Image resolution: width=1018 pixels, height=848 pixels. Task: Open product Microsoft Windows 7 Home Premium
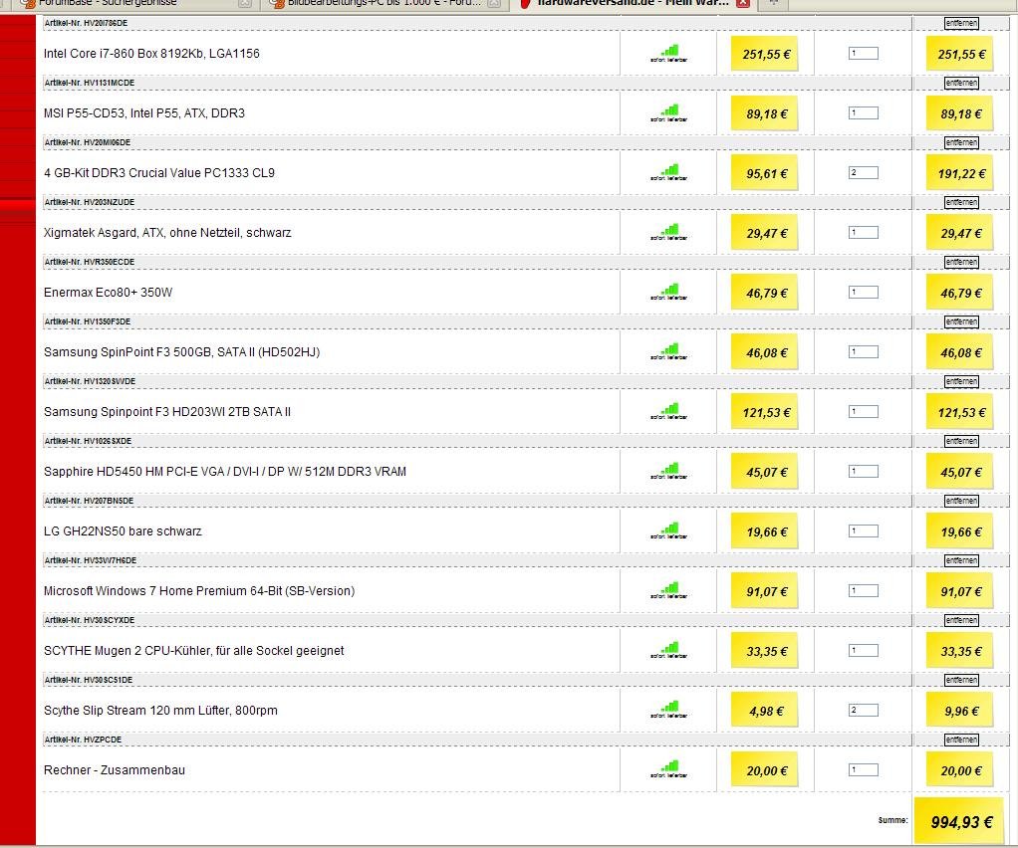point(199,590)
